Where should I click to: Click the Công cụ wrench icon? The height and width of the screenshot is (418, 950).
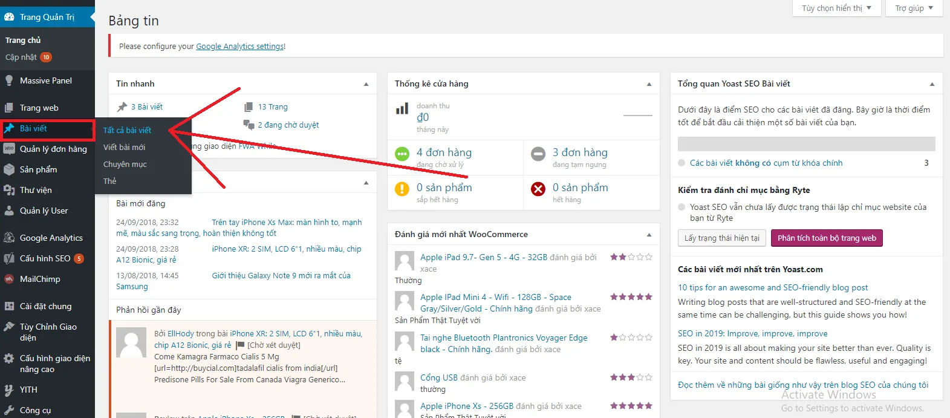[9, 410]
